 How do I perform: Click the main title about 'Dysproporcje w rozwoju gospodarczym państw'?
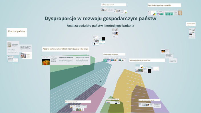click(x=100, y=19)
